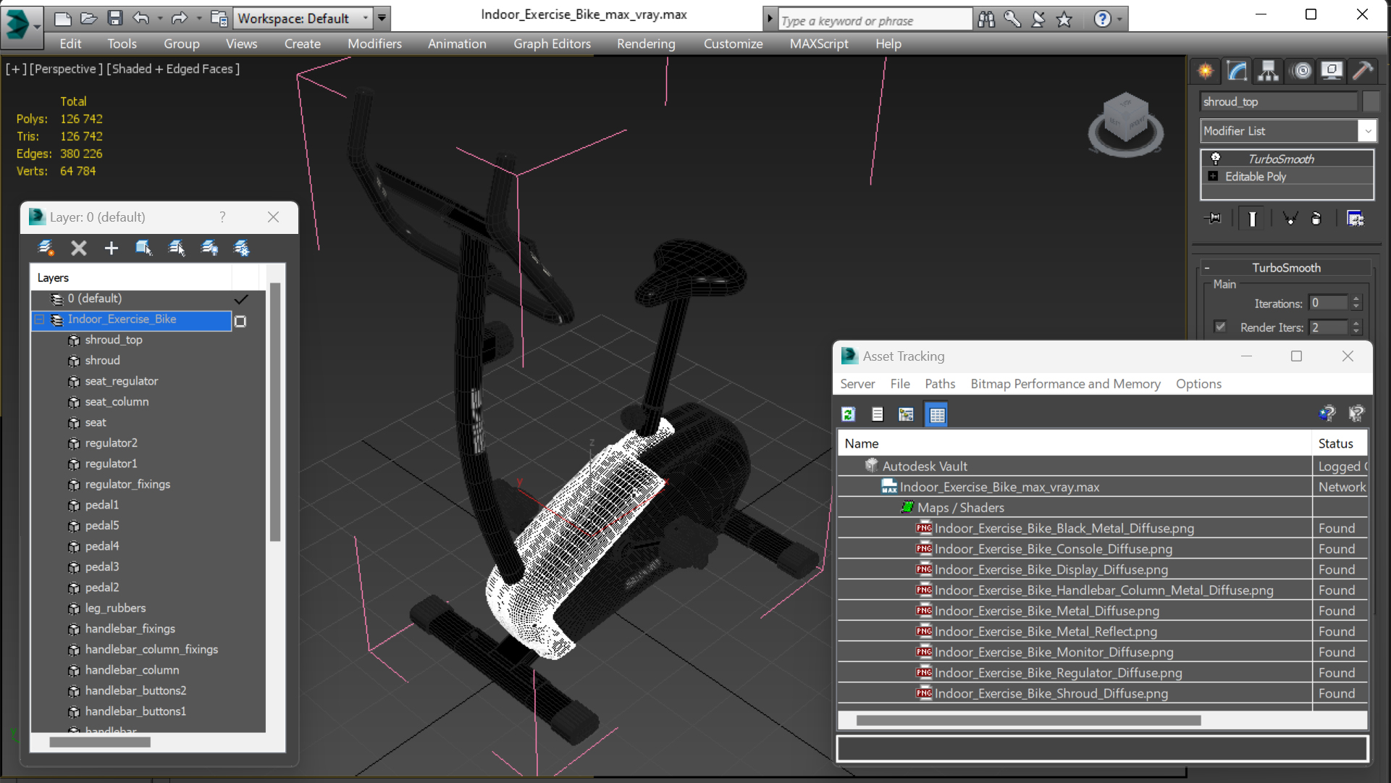Select the seat_regulator object in layer list
The height and width of the screenshot is (783, 1391).
coord(121,381)
